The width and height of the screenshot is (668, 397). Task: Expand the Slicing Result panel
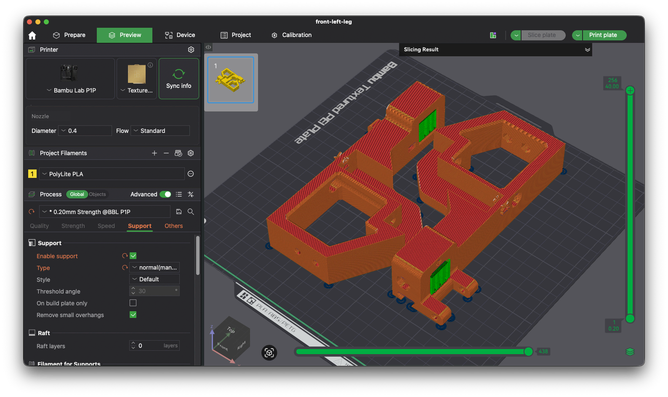pos(587,50)
